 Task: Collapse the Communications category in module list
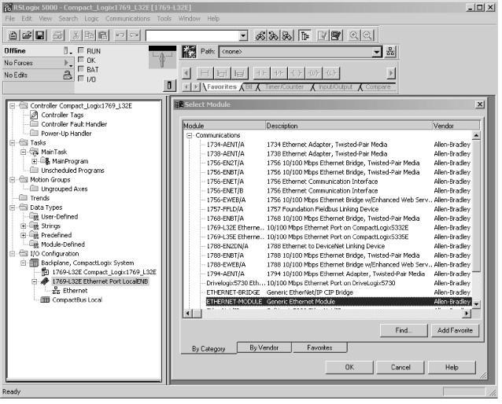[189, 135]
